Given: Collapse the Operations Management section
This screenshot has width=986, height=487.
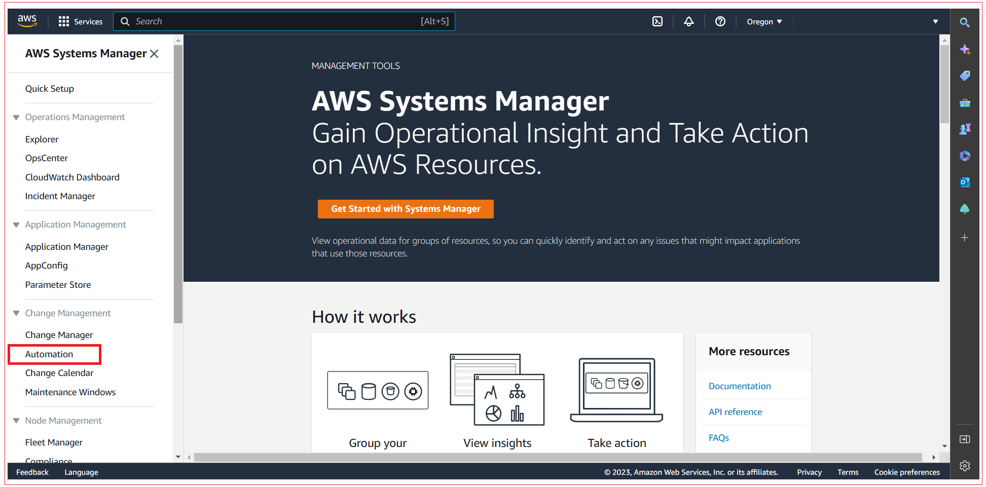Looking at the screenshot, I should [16, 117].
